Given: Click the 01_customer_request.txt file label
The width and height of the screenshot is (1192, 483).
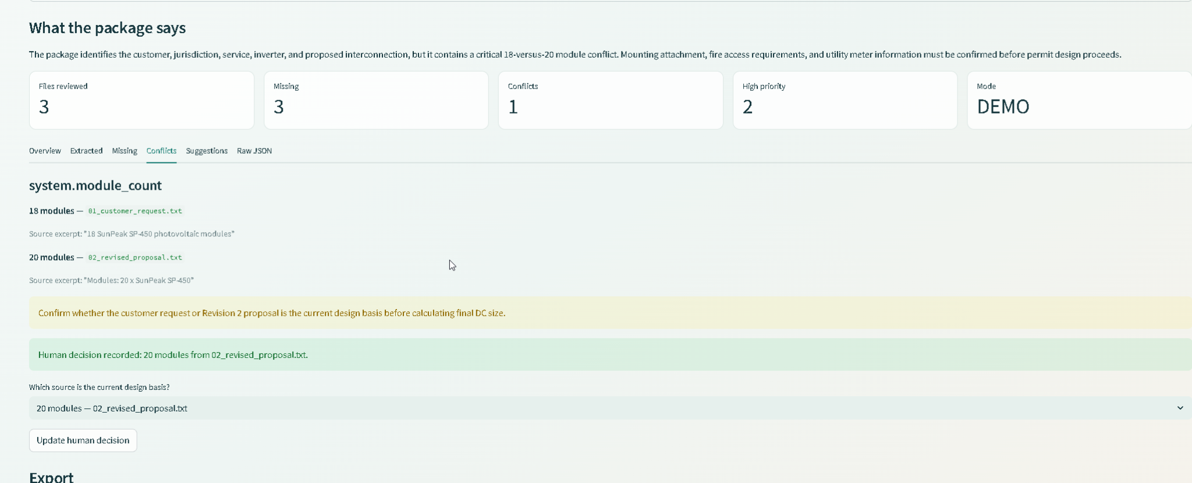Looking at the screenshot, I should pos(135,211).
